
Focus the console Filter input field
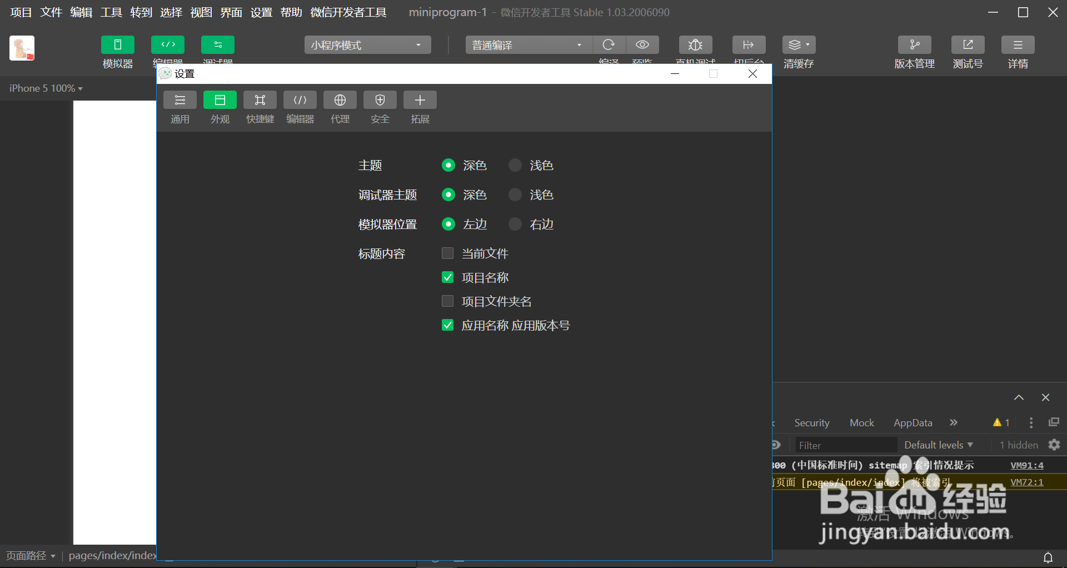click(846, 445)
